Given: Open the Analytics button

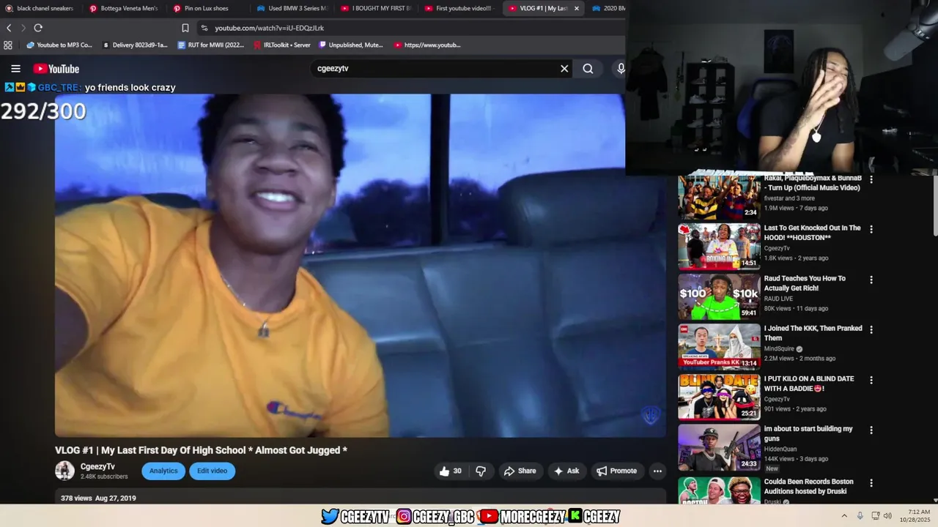Looking at the screenshot, I should point(163,471).
